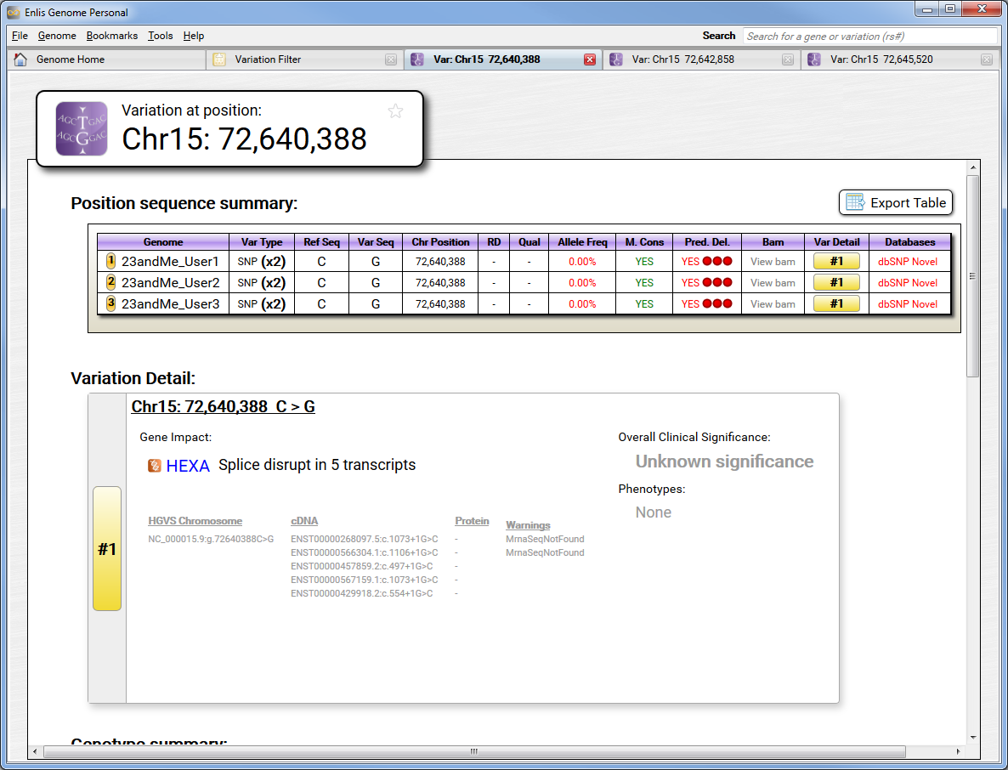The height and width of the screenshot is (770, 1008).
Task: Click the Protein heading
Action: 472,521
